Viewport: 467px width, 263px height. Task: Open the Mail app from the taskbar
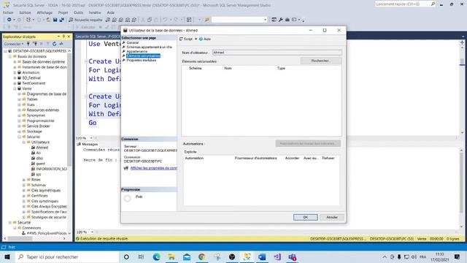point(187,256)
